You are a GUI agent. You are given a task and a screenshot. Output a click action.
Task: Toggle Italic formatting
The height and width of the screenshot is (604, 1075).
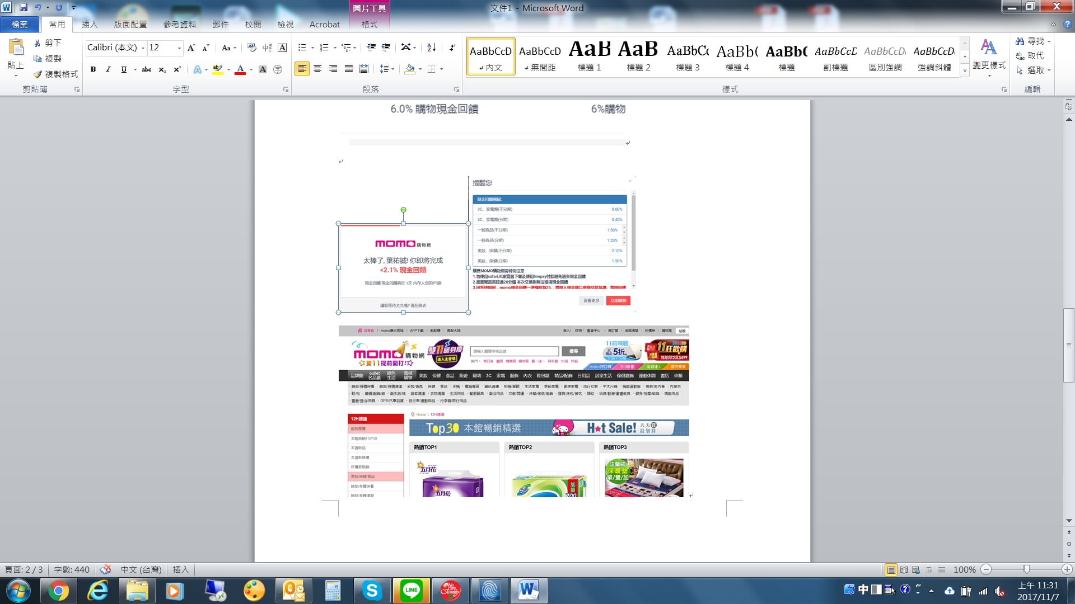tap(108, 69)
